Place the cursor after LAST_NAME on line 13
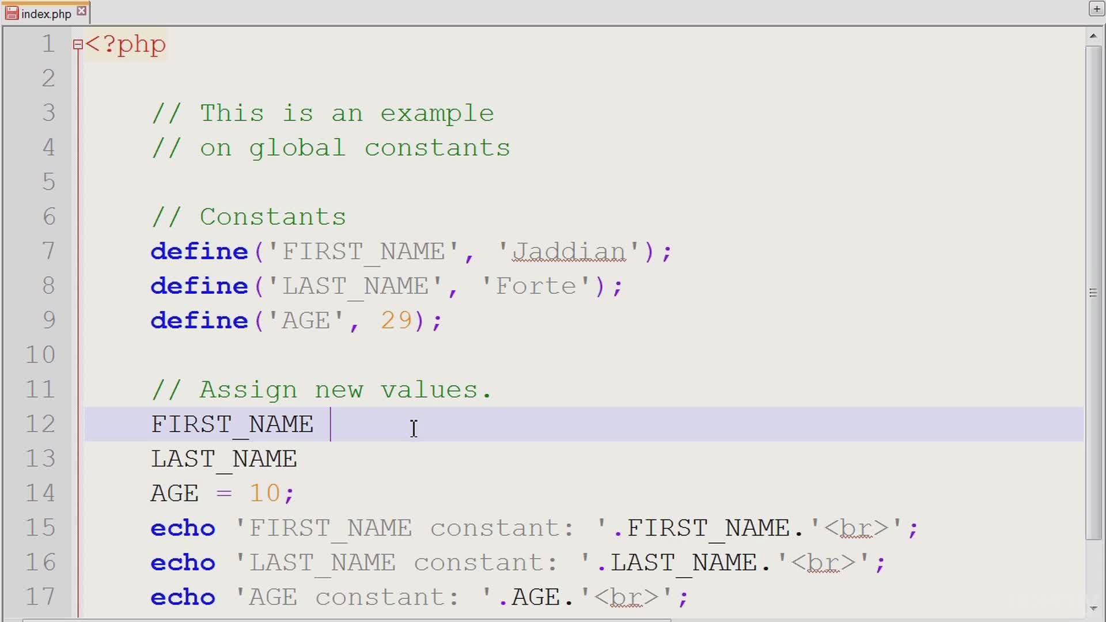Image resolution: width=1106 pixels, height=622 pixels. (298, 459)
